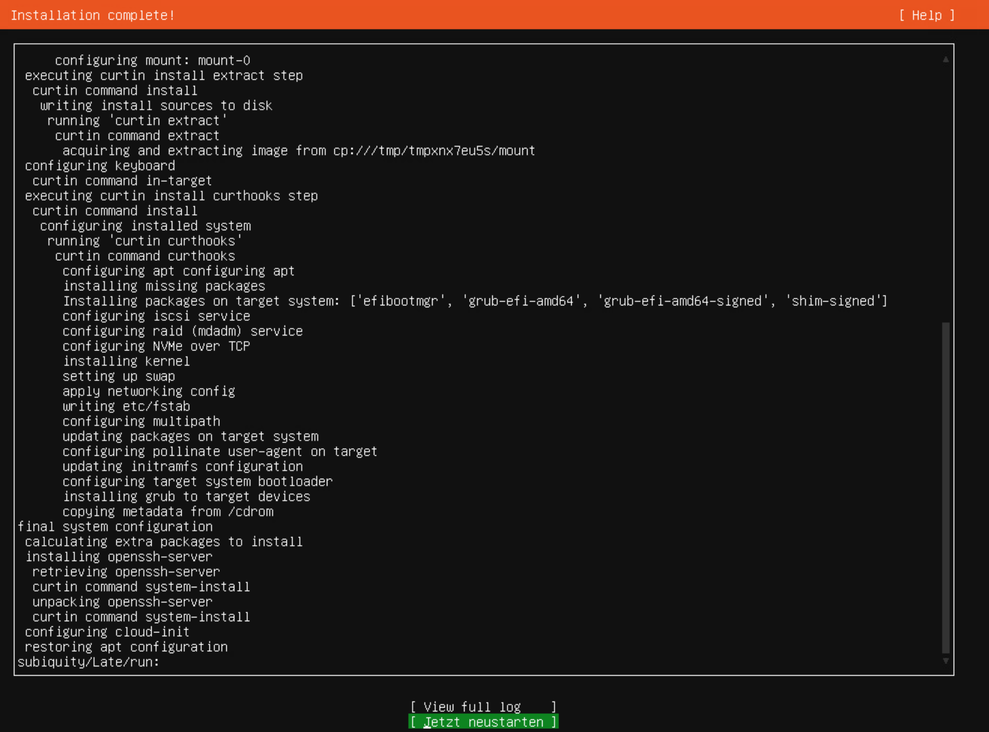Image resolution: width=989 pixels, height=732 pixels.
Task: Click the setting up swap log entry
Action: 119,376
